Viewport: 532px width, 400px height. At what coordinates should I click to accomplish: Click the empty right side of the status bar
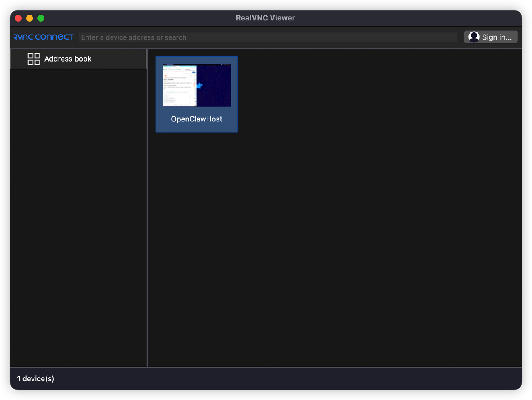(374, 379)
